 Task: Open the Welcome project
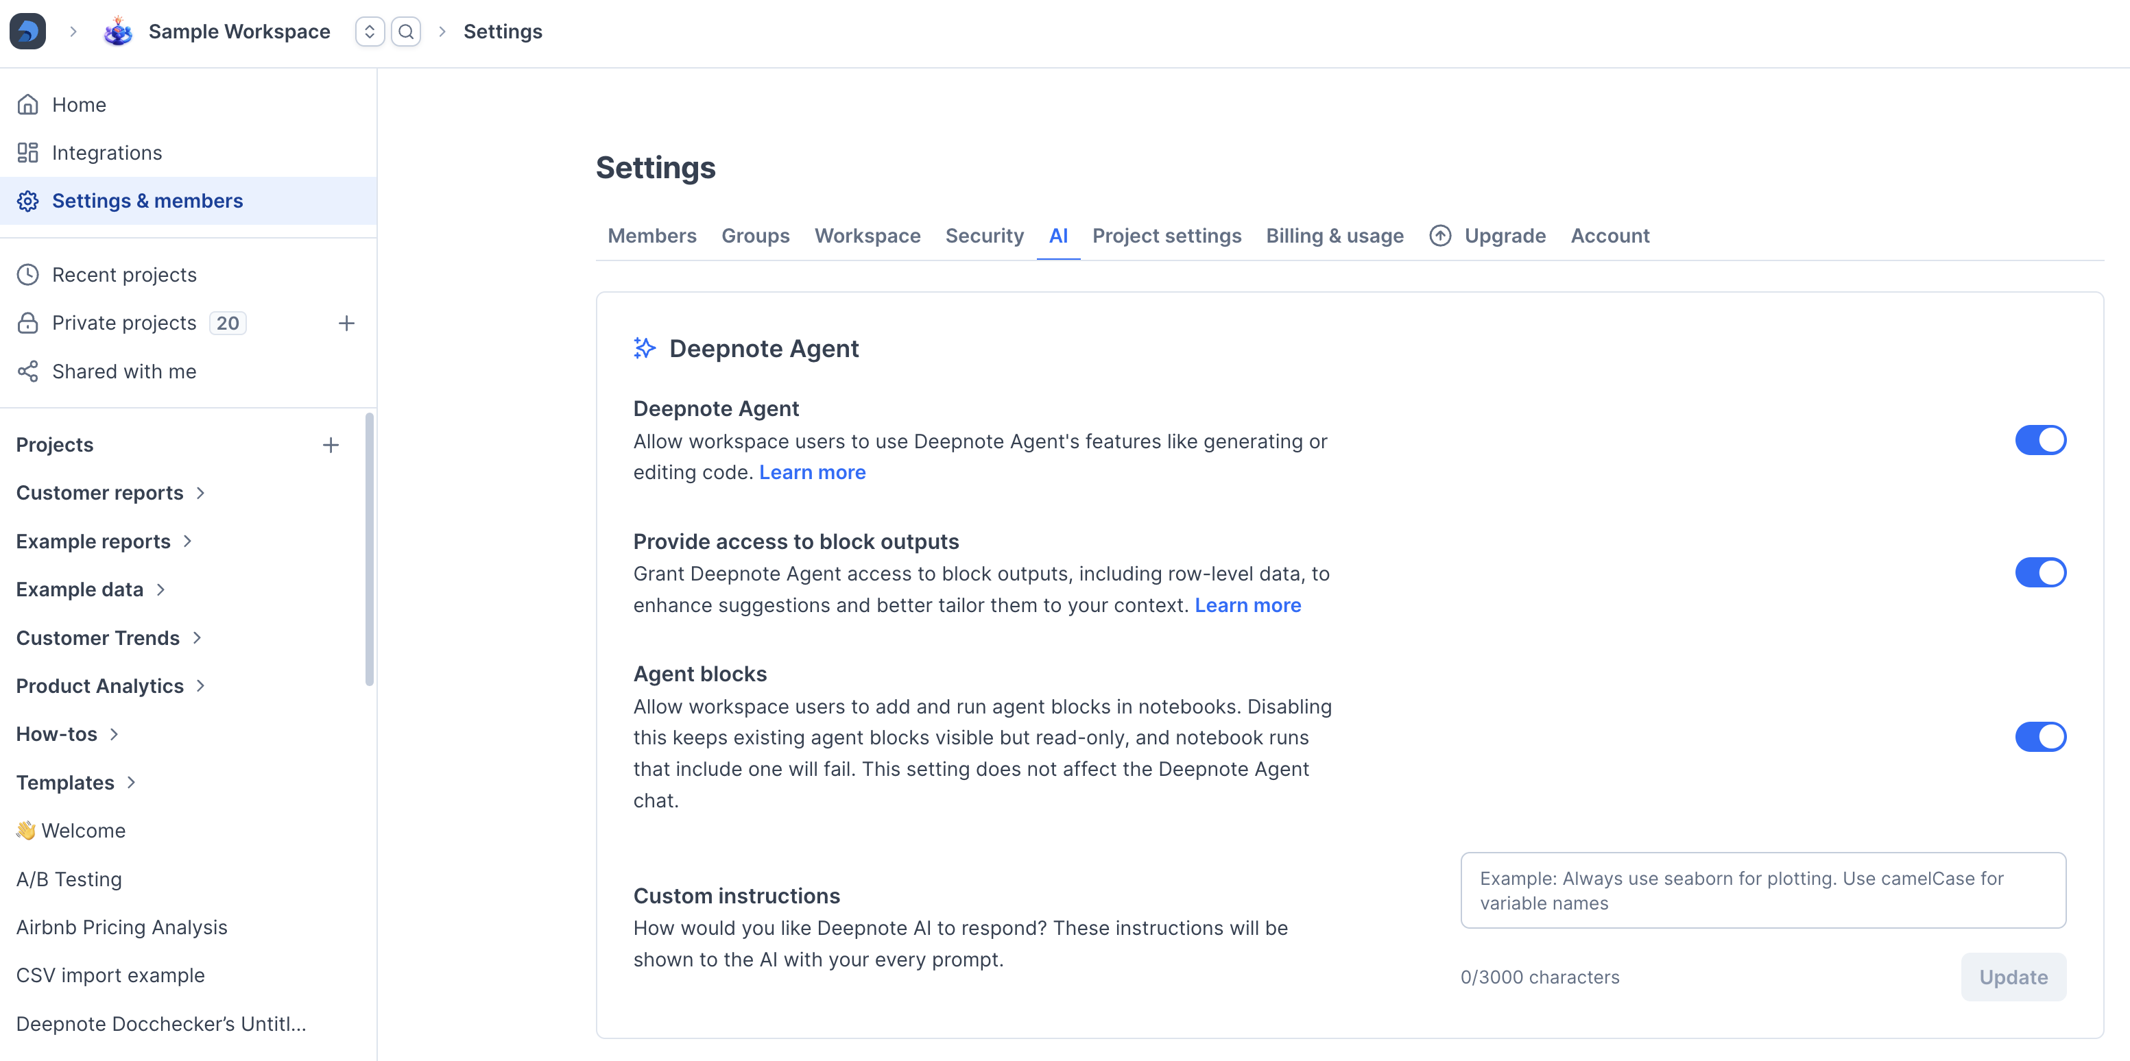pos(71,831)
